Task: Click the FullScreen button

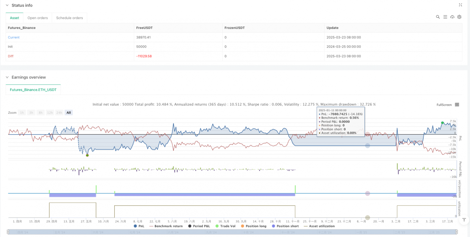Action: coord(444,105)
